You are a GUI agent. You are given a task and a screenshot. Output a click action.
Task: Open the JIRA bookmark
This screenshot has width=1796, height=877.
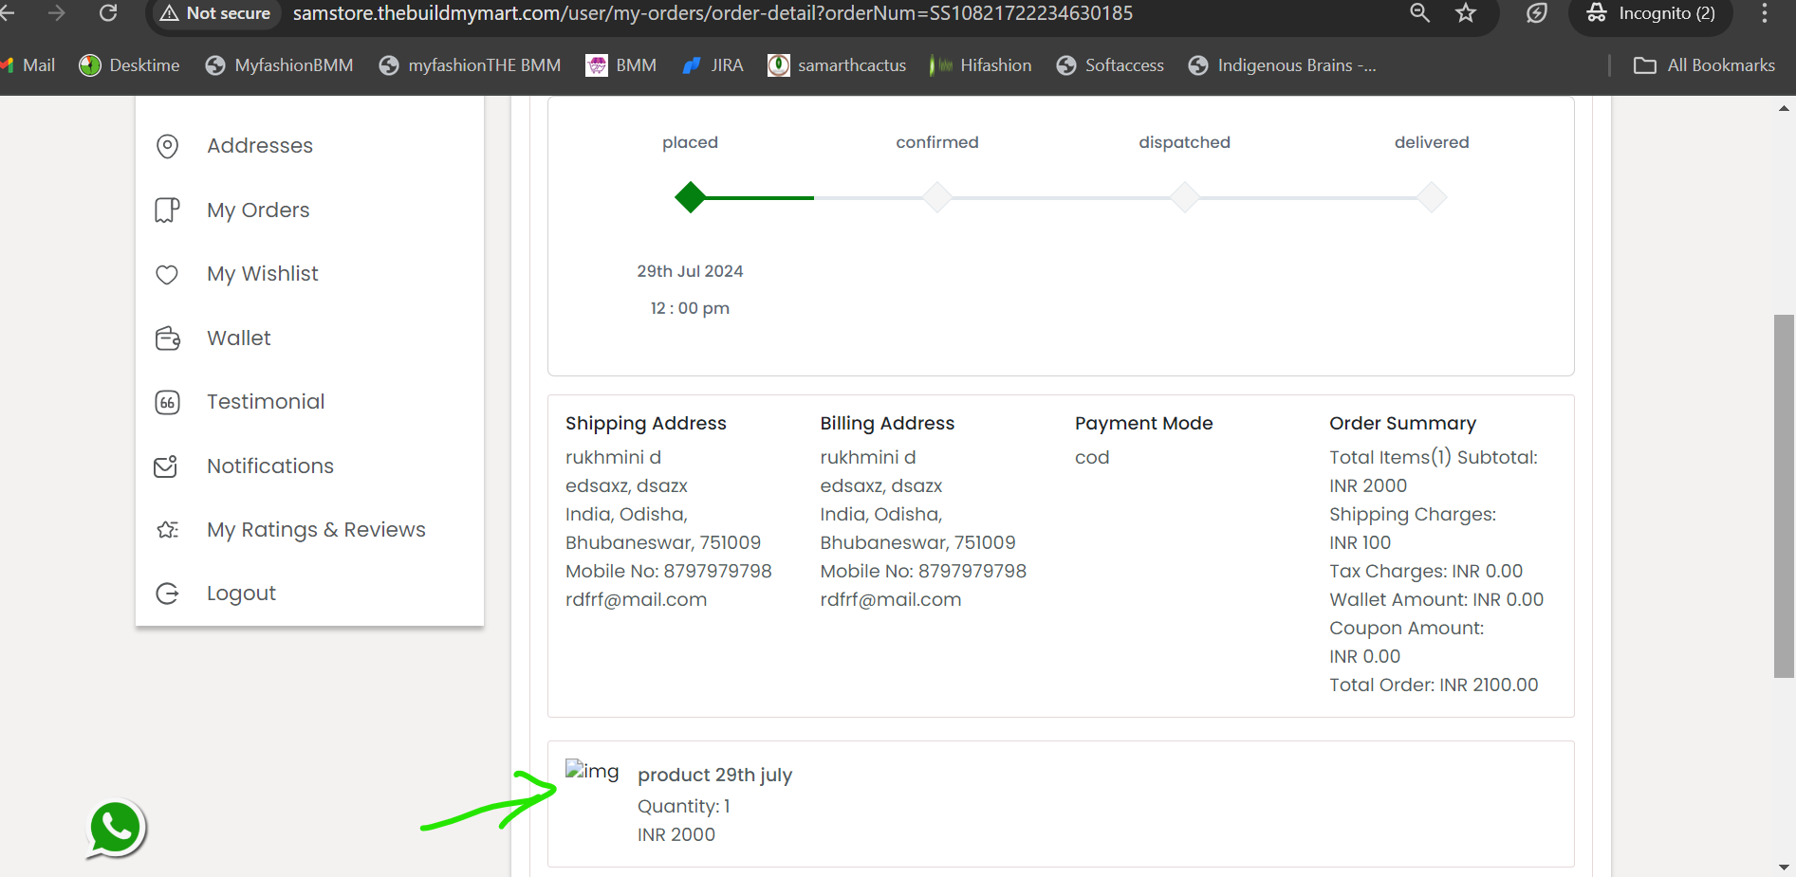pyautogui.click(x=713, y=65)
